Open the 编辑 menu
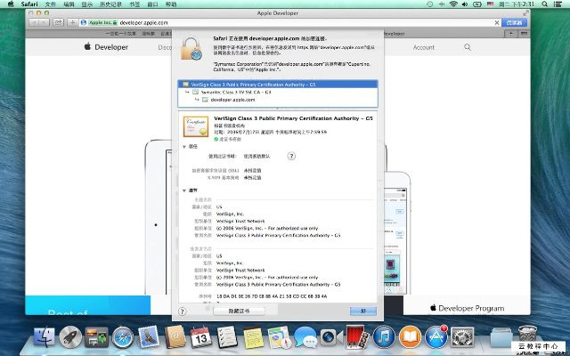Viewport: 570px width, 356px height. (69, 4)
